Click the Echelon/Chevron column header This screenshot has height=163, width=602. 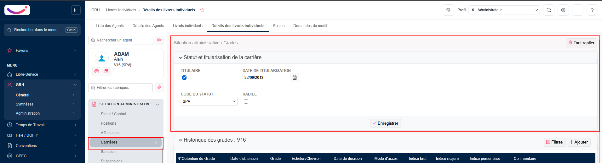pyautogui.click(x=306, y=159)
